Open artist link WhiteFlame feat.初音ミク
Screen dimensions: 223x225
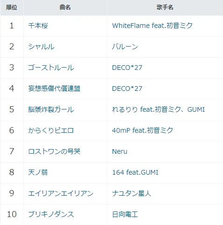pos(152,26)
